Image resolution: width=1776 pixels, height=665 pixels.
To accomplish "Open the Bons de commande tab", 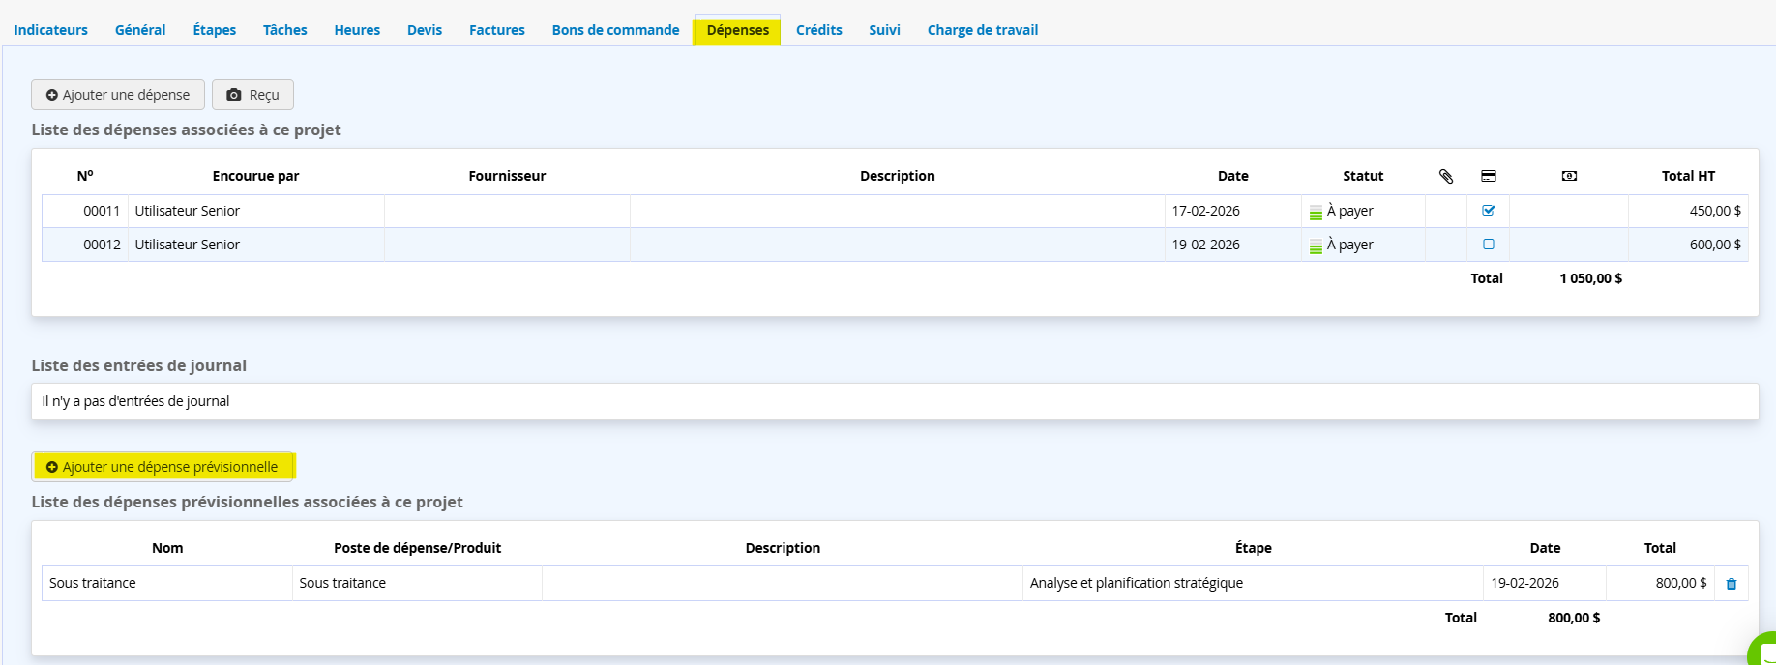I will point(615,30).
